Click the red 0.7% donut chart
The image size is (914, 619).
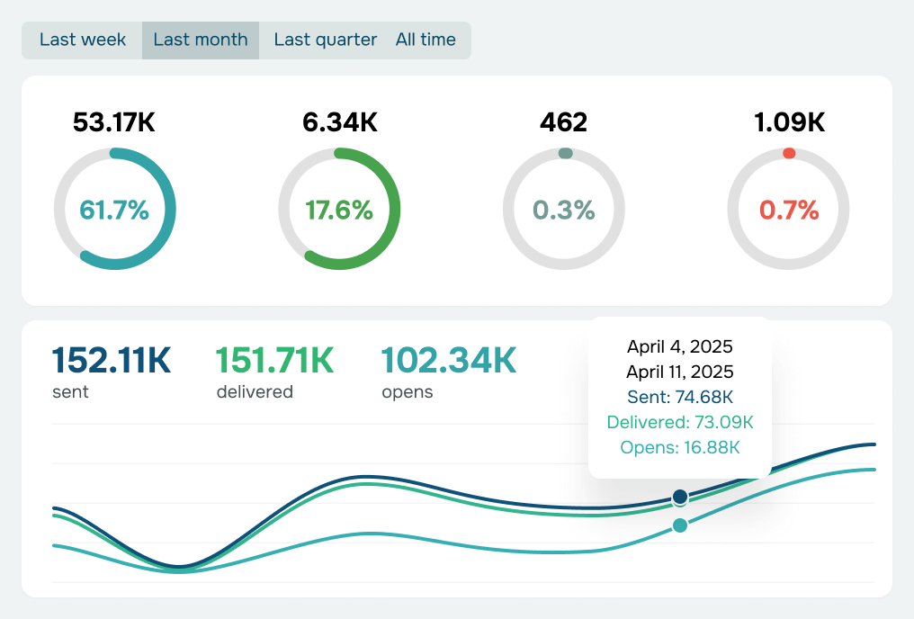788,208
